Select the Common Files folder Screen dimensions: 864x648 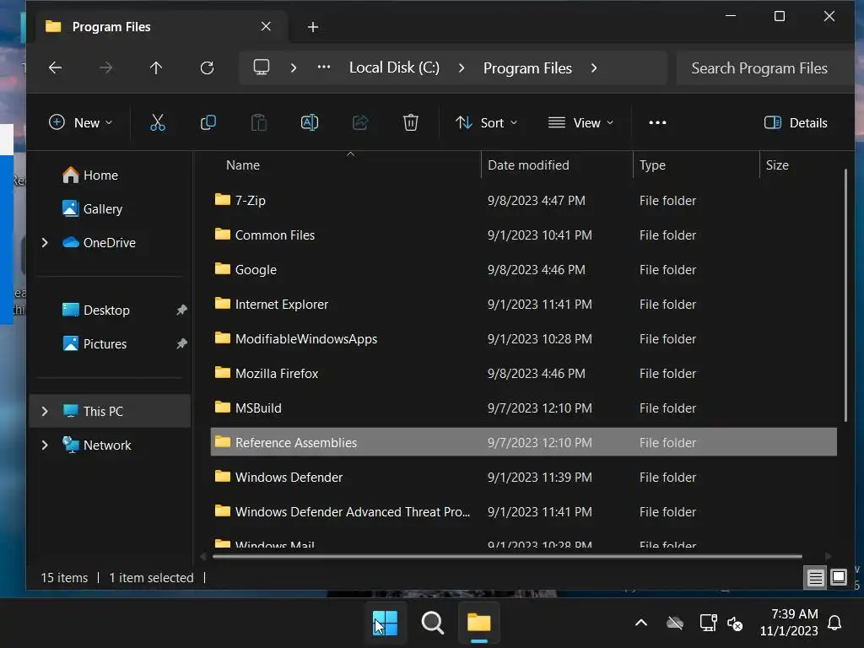[x=523, y=235]
